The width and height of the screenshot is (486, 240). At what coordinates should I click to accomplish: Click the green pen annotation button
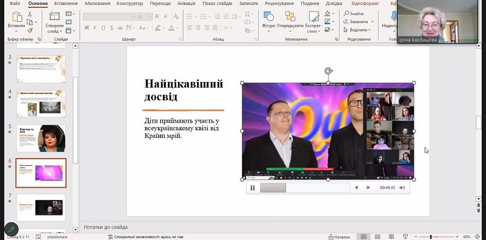click(x=12, y=230)
